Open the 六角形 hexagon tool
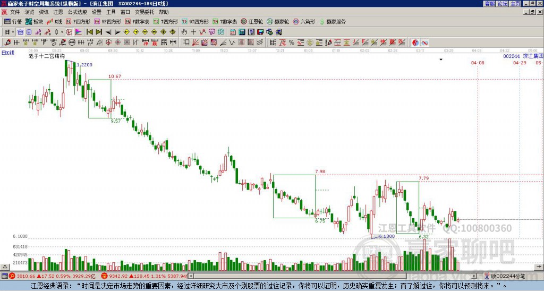 tap(304, 21)
